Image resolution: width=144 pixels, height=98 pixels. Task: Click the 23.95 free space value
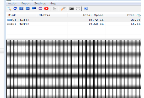[x=136, y=20]
